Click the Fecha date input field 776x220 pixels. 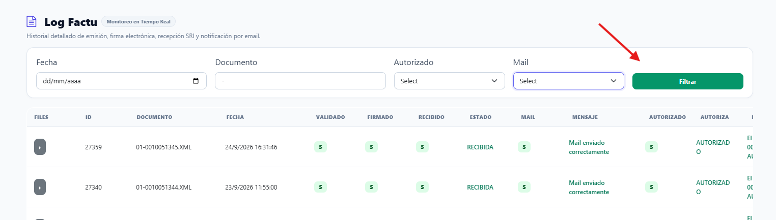click(121, 81)
